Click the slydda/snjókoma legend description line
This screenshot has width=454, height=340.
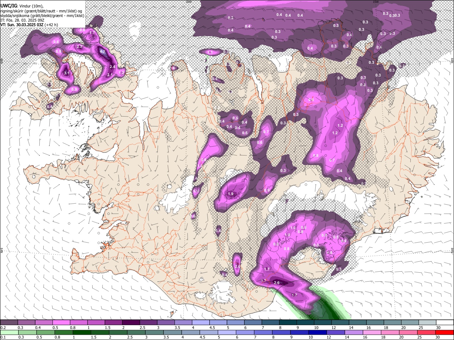coord(42,16)
